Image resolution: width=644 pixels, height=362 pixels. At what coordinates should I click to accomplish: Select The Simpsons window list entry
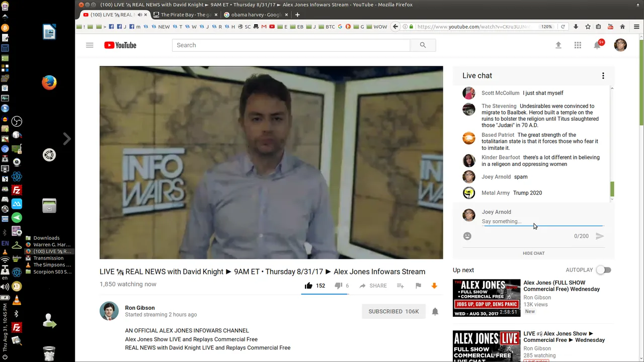tap(49, 265)
